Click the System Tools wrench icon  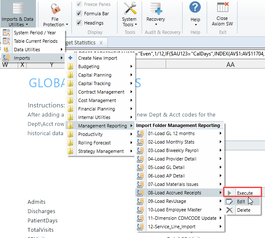[x=129, y=8]
